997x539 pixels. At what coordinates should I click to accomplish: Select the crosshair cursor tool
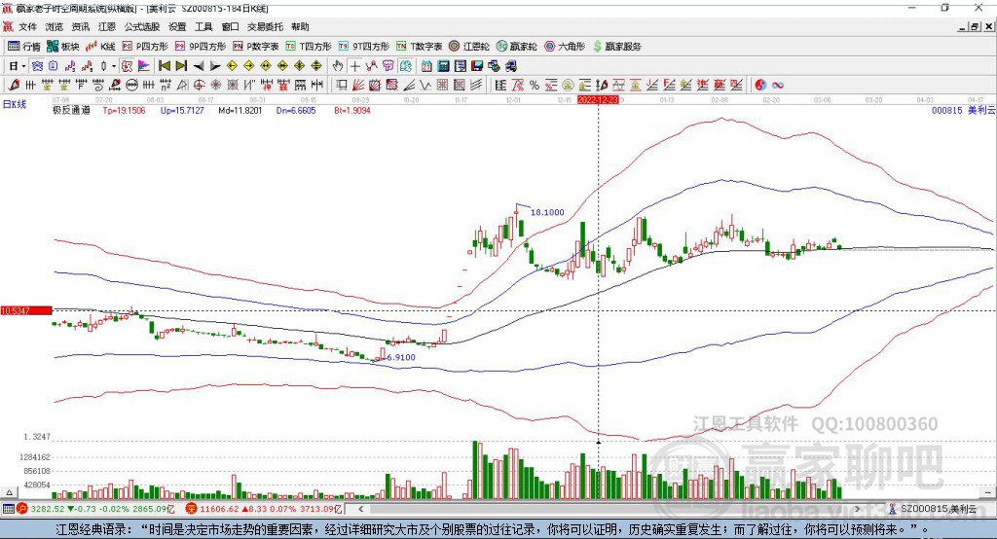tap(354, 66)
